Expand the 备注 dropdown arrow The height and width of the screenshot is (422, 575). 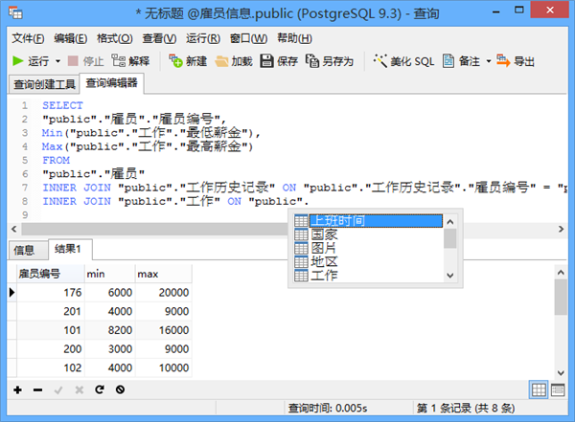pos(488,61)
